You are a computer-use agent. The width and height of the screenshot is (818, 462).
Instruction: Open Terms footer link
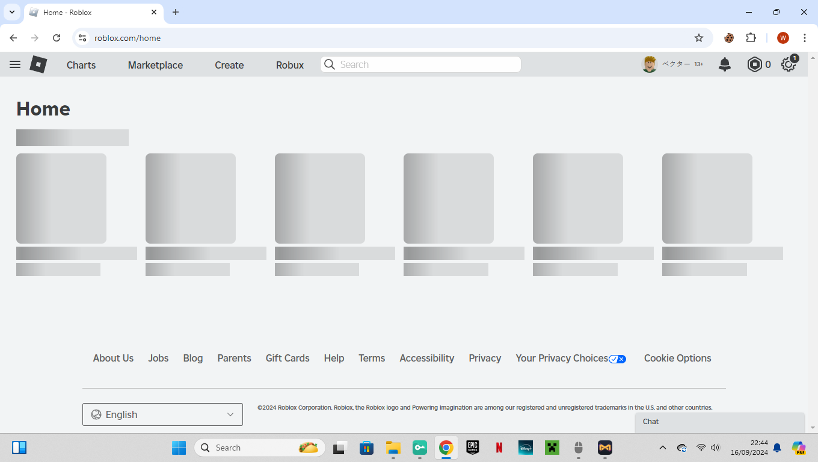coord(372,358)
